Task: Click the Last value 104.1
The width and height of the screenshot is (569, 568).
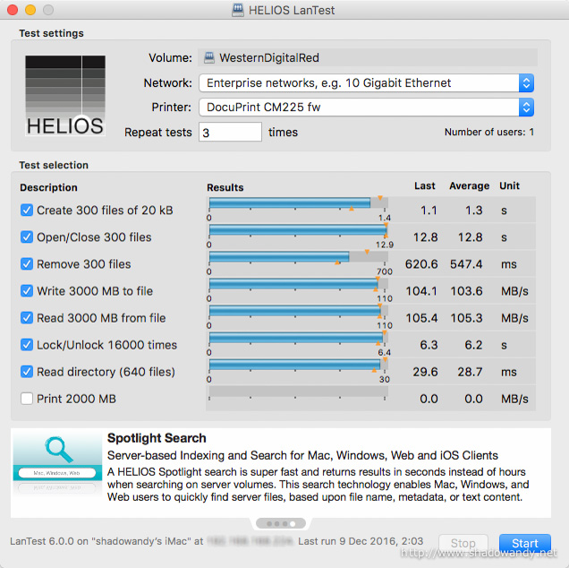Action: (x=421, y=291)
